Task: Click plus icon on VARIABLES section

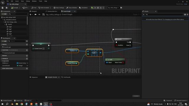Action: [27, 59]
